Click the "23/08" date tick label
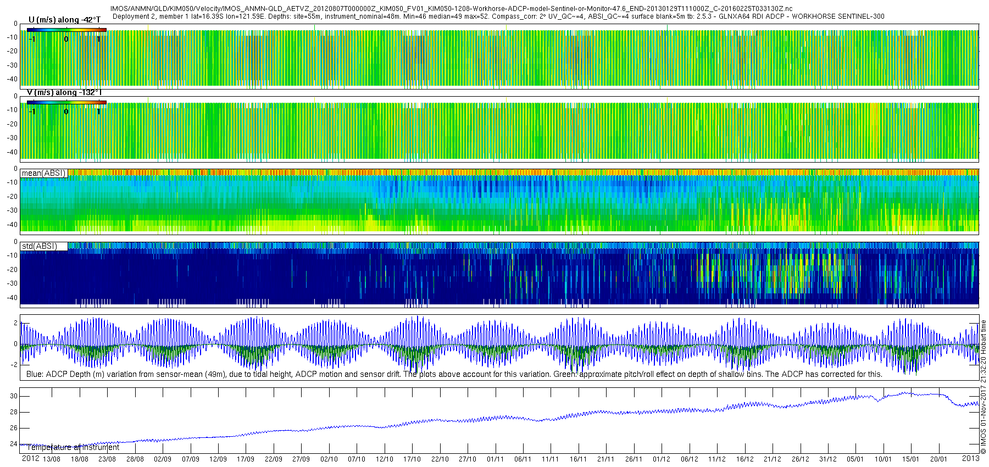The width and height of the screenshot is (989, 467). coord(107,459)
